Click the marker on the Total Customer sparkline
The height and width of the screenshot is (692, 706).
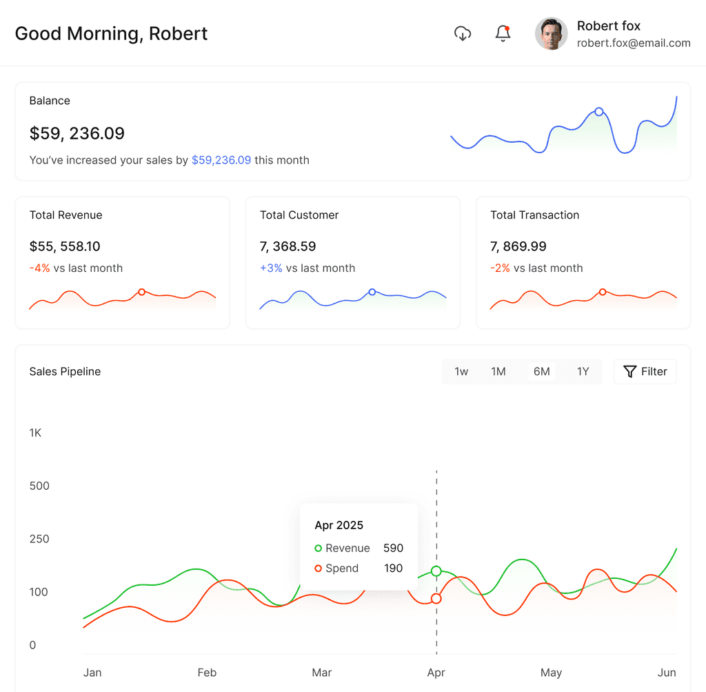click(x=372, y=292)
